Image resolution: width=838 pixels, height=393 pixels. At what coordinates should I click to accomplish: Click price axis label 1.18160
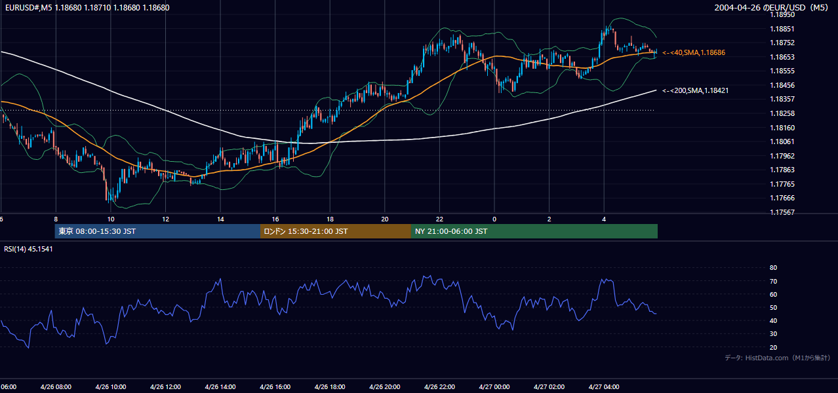[782, 128]
